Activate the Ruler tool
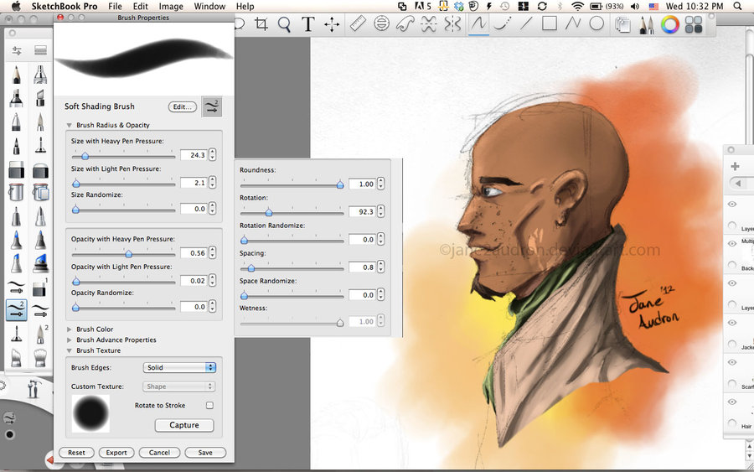The height and width of the screenshot is (472, 754). pos(359,24)
